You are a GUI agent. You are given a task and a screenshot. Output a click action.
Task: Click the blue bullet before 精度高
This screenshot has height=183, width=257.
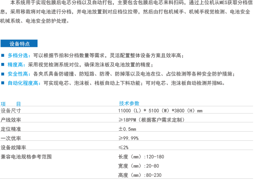click(3, 64)
